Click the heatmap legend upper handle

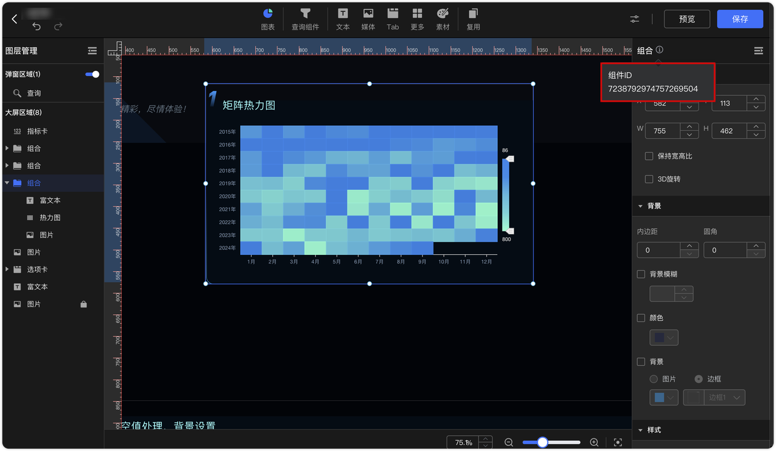510,159
